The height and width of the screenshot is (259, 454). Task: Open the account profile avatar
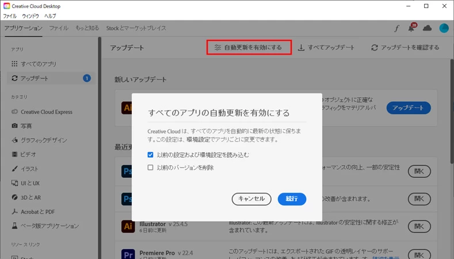click(444, 28)
